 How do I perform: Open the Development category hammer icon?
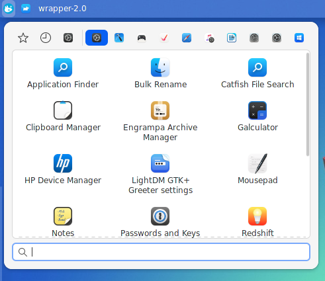[119, 38]
